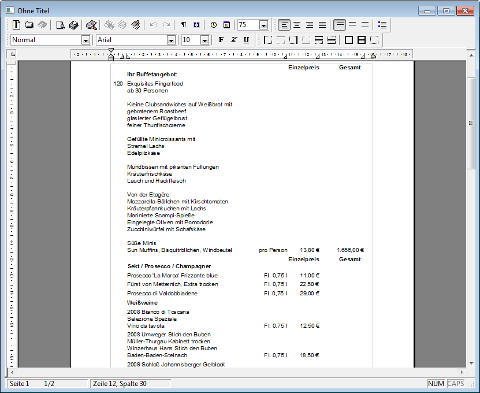Apply full box border around paragraph

tap(349, 40)
